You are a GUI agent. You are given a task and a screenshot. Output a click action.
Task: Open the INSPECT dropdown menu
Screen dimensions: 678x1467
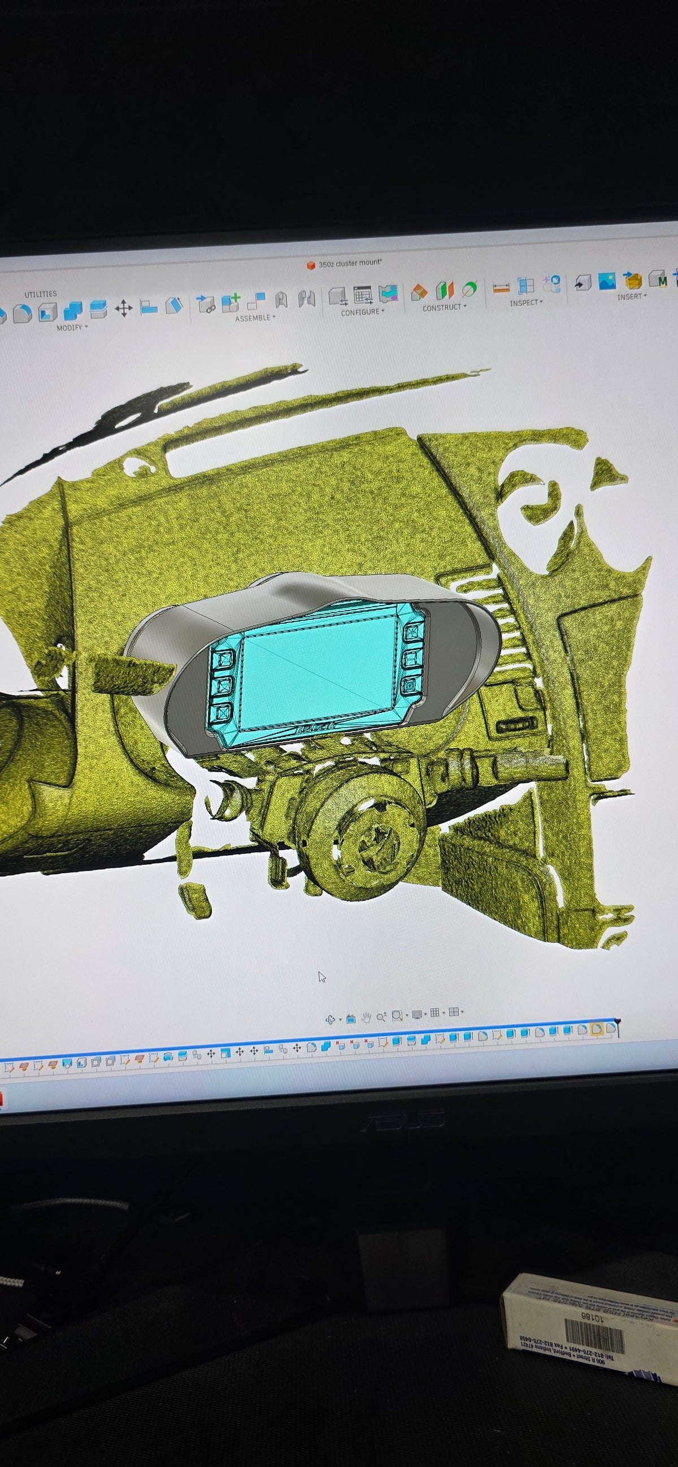click(x=526, y=303)
